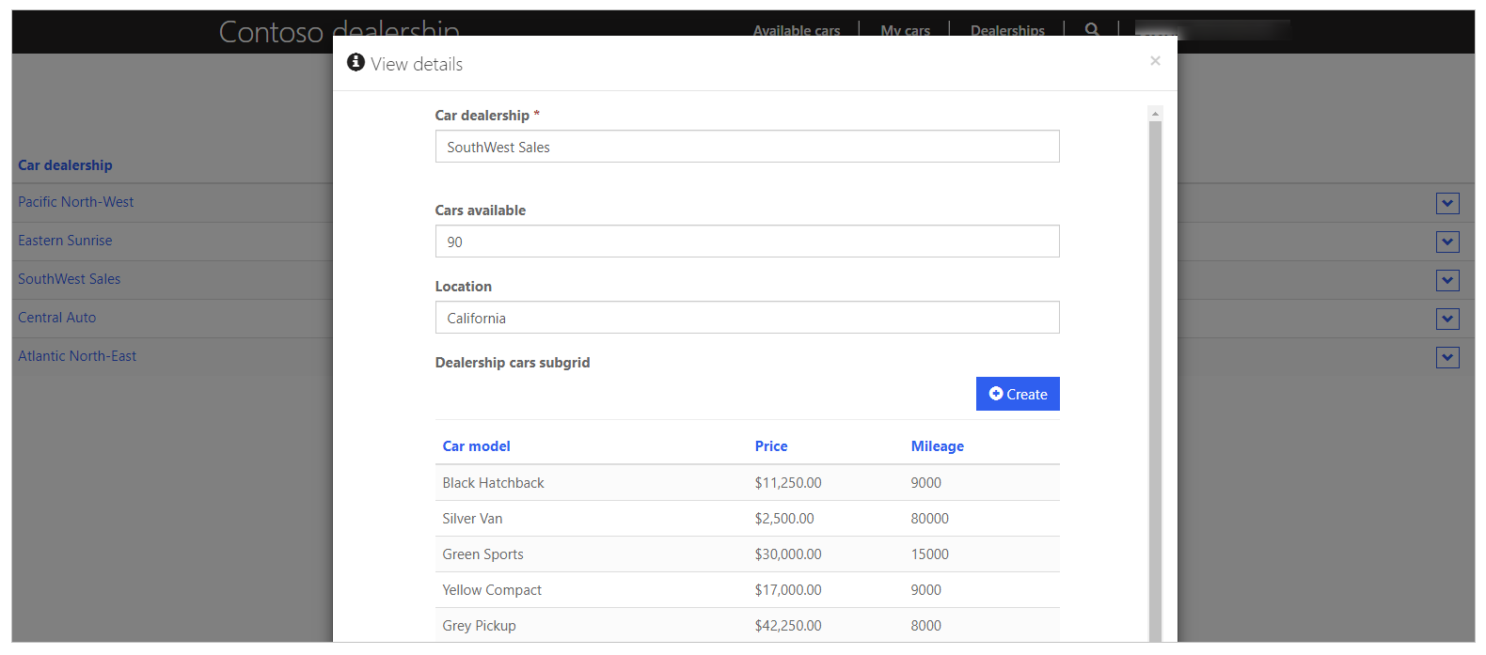Viewport: 1486px width, 655px height.
Task: Expand the Central Auto row dropdown
Action: 1447,319
